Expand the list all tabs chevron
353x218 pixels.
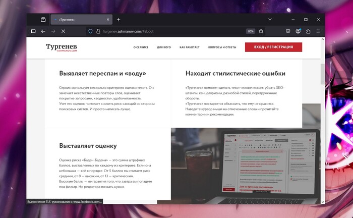point(270,20)
